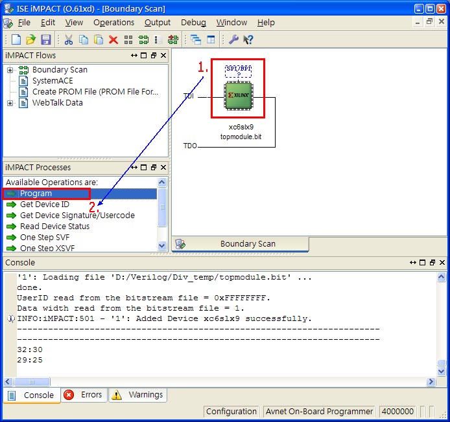450x422 pixels.
Task: Open the Edit menu
Action: point(48,23)
